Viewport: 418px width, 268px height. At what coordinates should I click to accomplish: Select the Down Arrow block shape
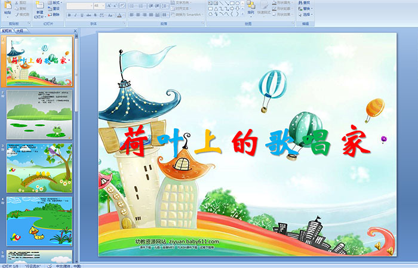(237, 9)
